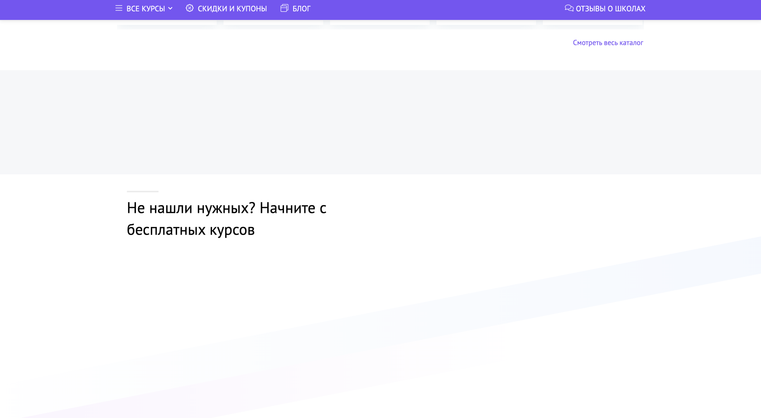Select the third course card's bottom edge
This screenshot has width=761, height=418.
coord(380,23)
